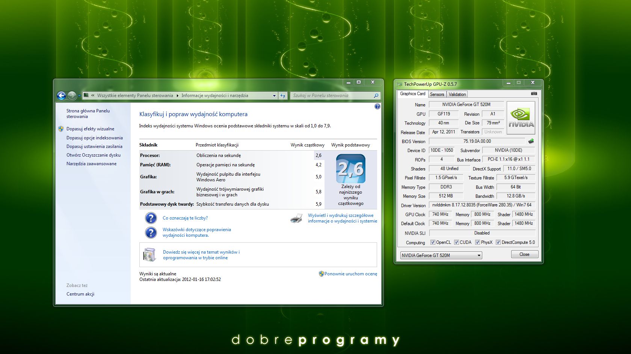Click the GPU-Z camera screenshot icon
This screenshot has height=354, width=631.
[534, 94]
